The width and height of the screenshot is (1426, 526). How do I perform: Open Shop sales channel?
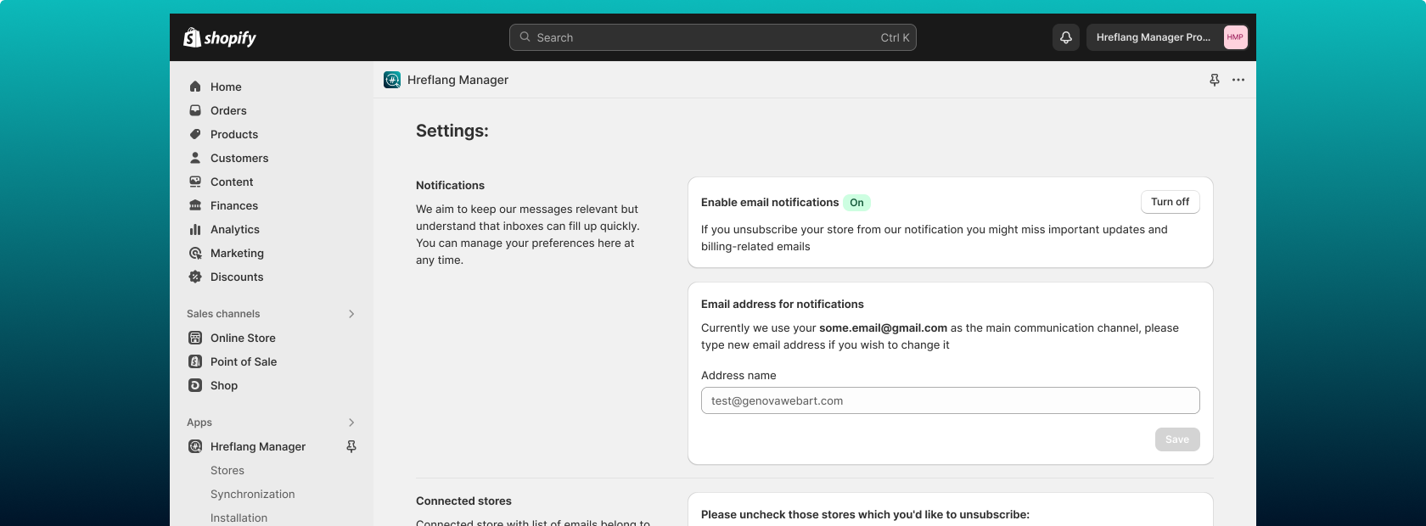(224, 385)
